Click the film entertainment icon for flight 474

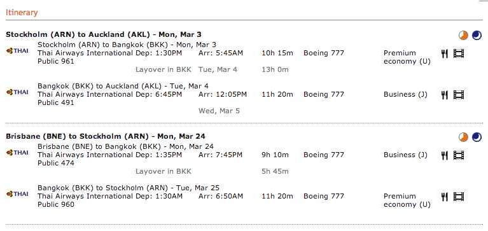click(459, 155)
